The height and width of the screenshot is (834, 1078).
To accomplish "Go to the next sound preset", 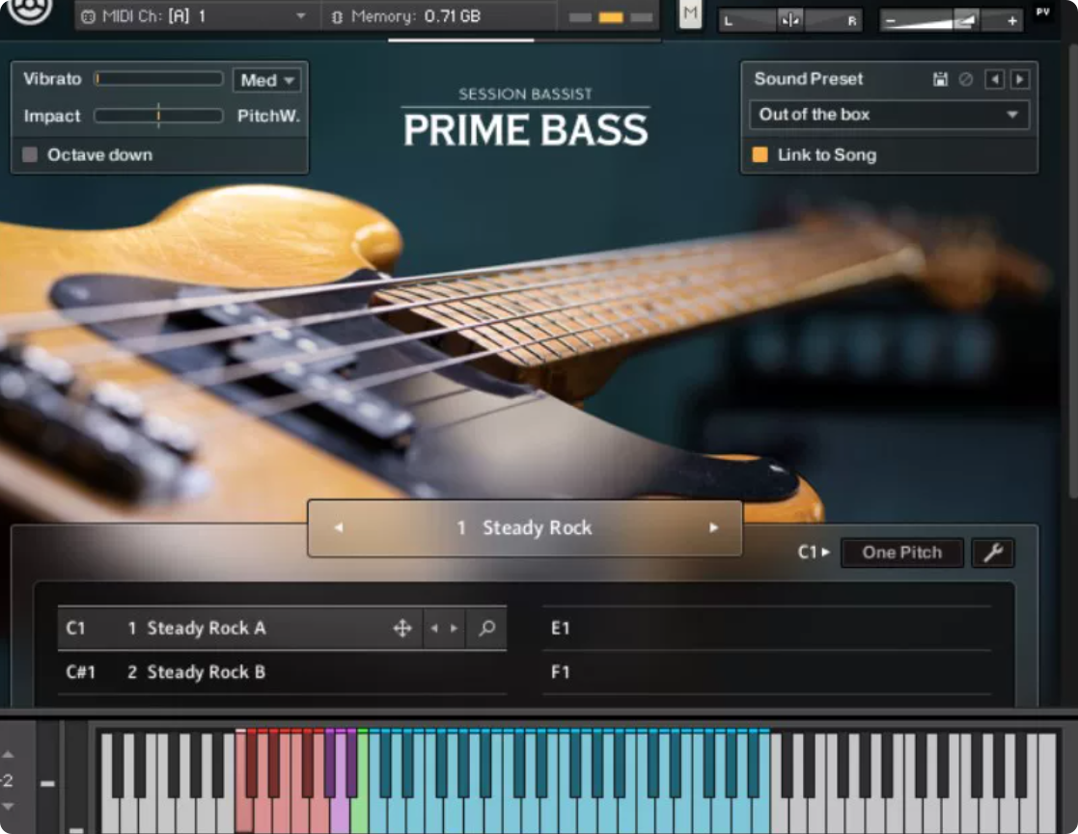I will tap(1019, 80).
